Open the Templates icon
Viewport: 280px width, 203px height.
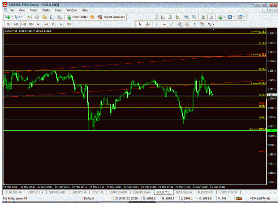(240, 17)
